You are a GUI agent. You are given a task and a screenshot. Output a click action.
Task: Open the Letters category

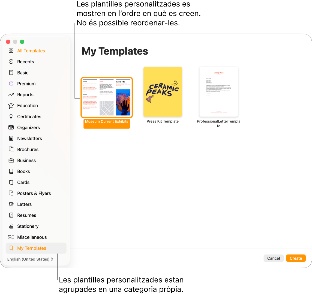[24, 204]
